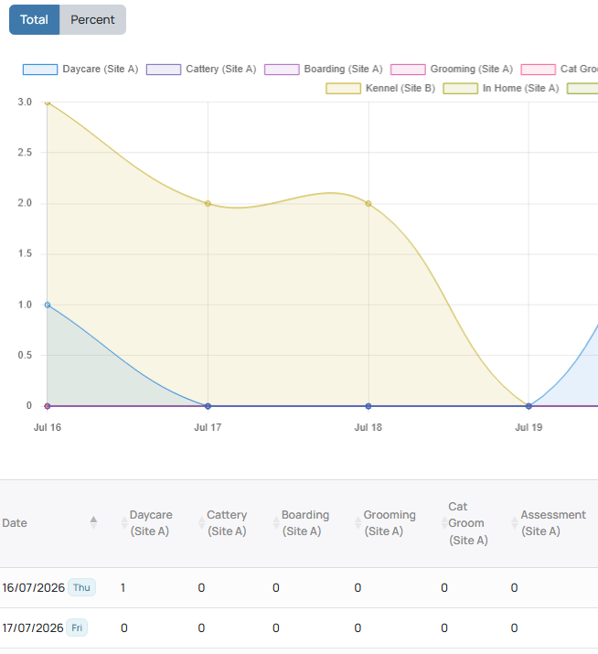Toggle Daycare (Site A) legend swatch
Image resolution: width=598 pixels, height=654 pixels.
(40, 70)
